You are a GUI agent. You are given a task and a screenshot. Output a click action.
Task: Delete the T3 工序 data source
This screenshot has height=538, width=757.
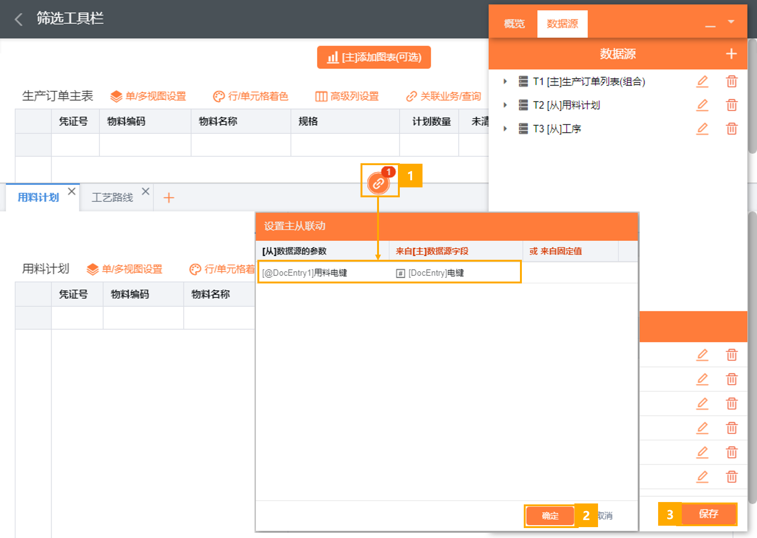(732, 129)
